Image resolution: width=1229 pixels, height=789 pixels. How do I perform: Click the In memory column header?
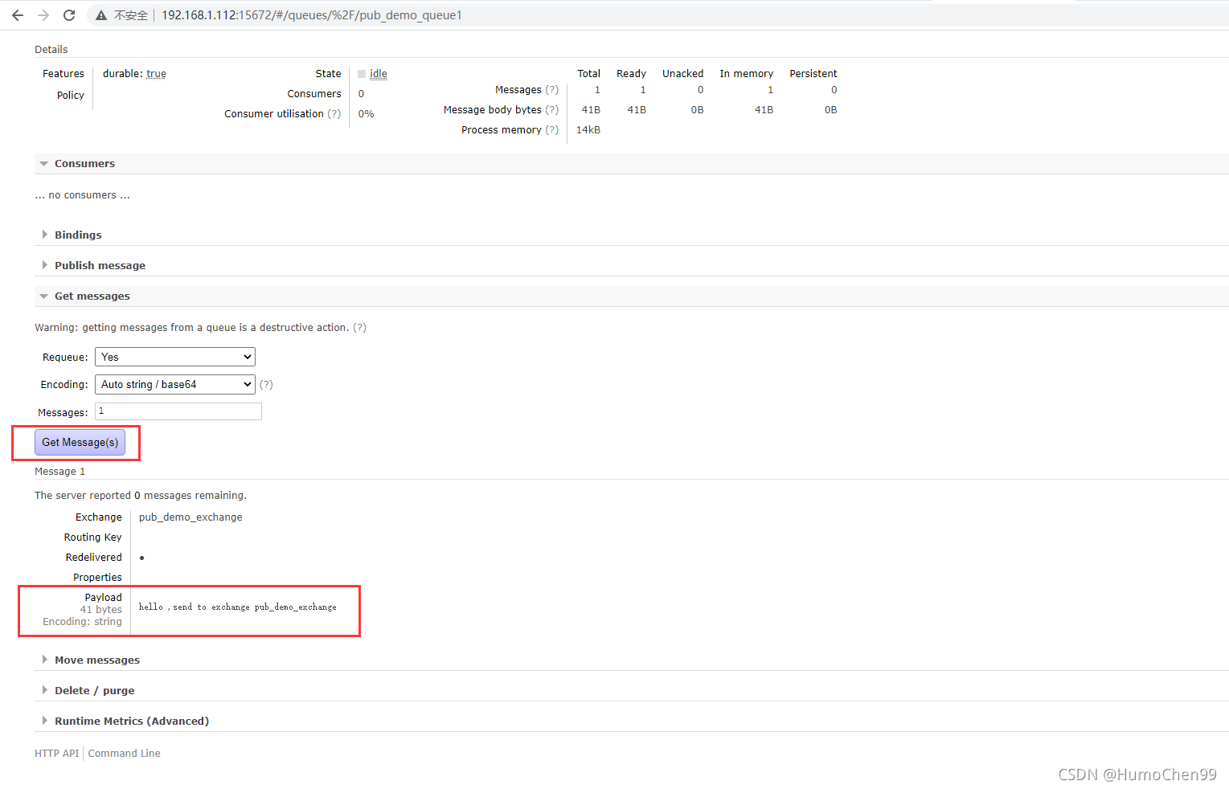(747, 74)
